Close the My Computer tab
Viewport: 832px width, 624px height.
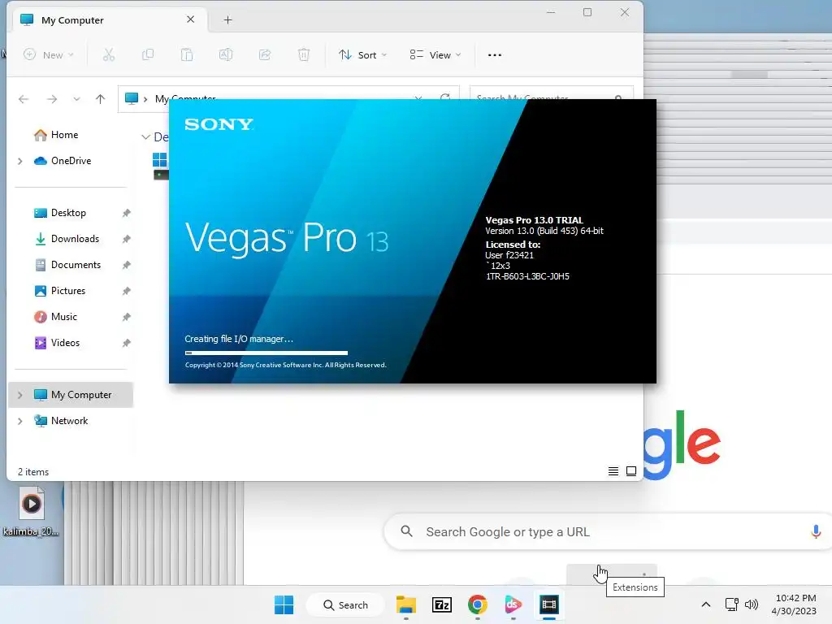(x=190, y=19)
